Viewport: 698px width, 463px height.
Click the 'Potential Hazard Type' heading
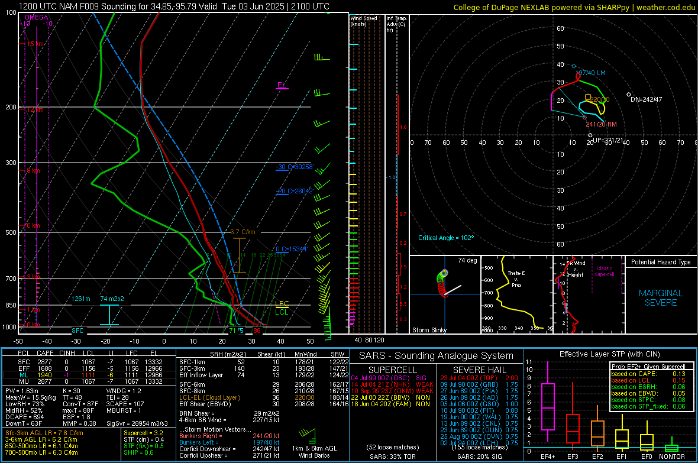point(661,262)
